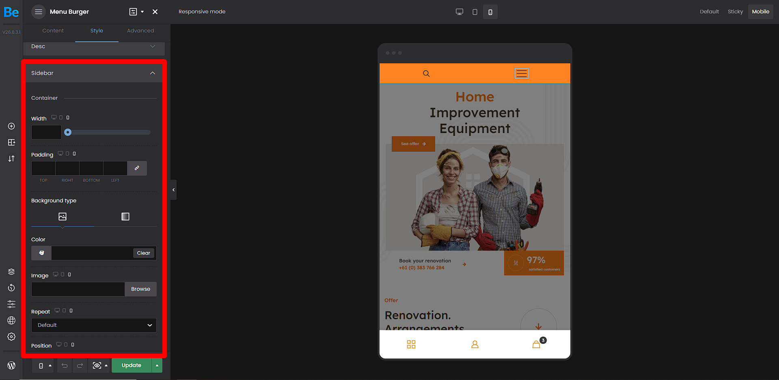Open the Advanced tab

coord(140,31)
